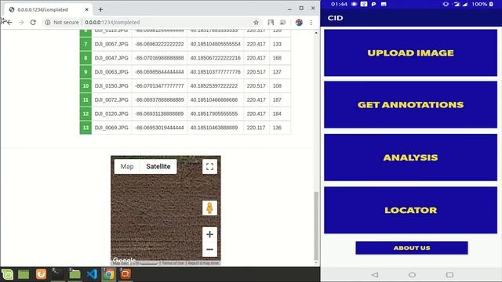Go forward in Chrome browser
Screen dimensions: 502x282
pyautogui.click(x=21, y=23)
